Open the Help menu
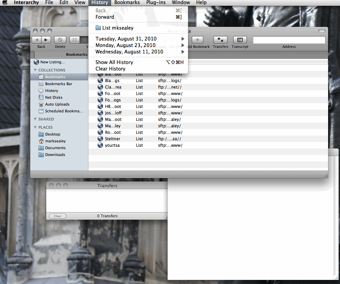 [x=201, y=3]
